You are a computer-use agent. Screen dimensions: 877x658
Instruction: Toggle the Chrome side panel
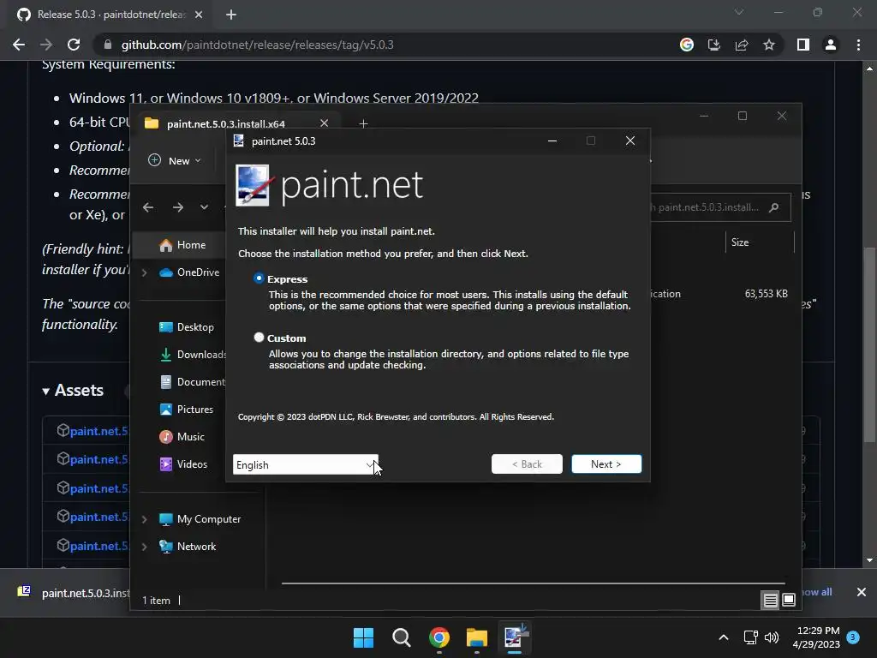click(x=803, y=45)
